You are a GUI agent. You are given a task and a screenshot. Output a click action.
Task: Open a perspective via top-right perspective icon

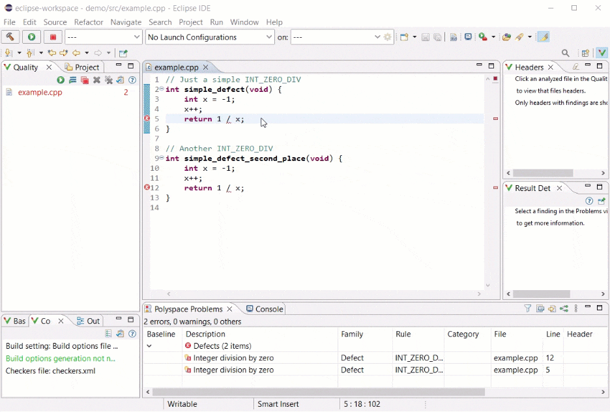[585, 52]
